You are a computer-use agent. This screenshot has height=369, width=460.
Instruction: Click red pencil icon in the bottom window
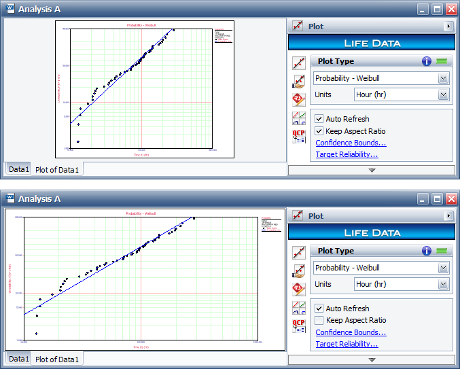pyautogui.click(x=299, y=289)
